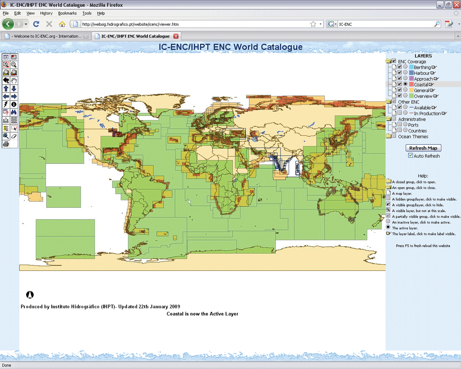Make Harbour the active layer

point(405,73)
